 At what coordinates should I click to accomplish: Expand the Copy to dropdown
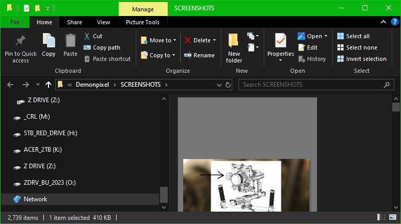click(173, 55)
